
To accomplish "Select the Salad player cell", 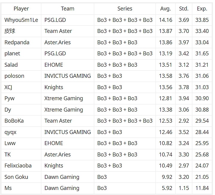I will coord(11,65).
